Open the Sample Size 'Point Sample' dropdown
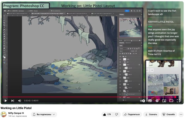Screen dimensions: 185x118 23,11
